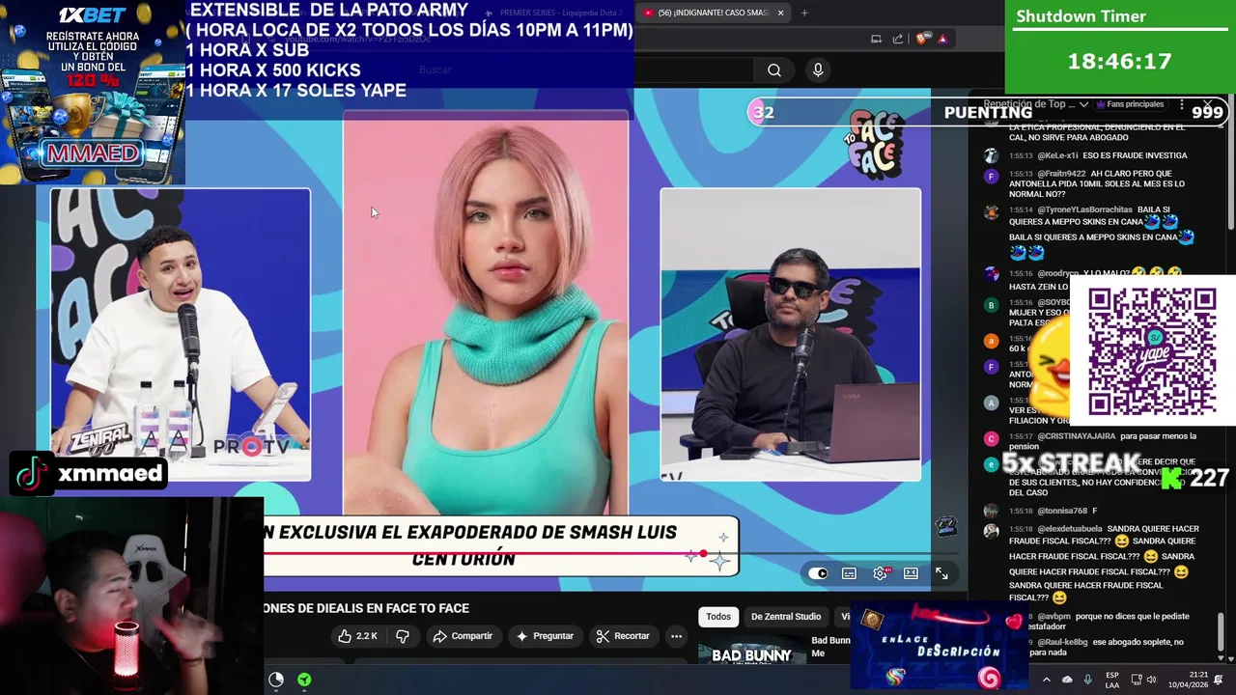This screenshot has width=1236, height=695.
Task: Click the avatar of chat user @KeLe-x1i
Action: coord(991,155)
